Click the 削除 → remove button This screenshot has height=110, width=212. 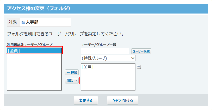coord(72,81)
